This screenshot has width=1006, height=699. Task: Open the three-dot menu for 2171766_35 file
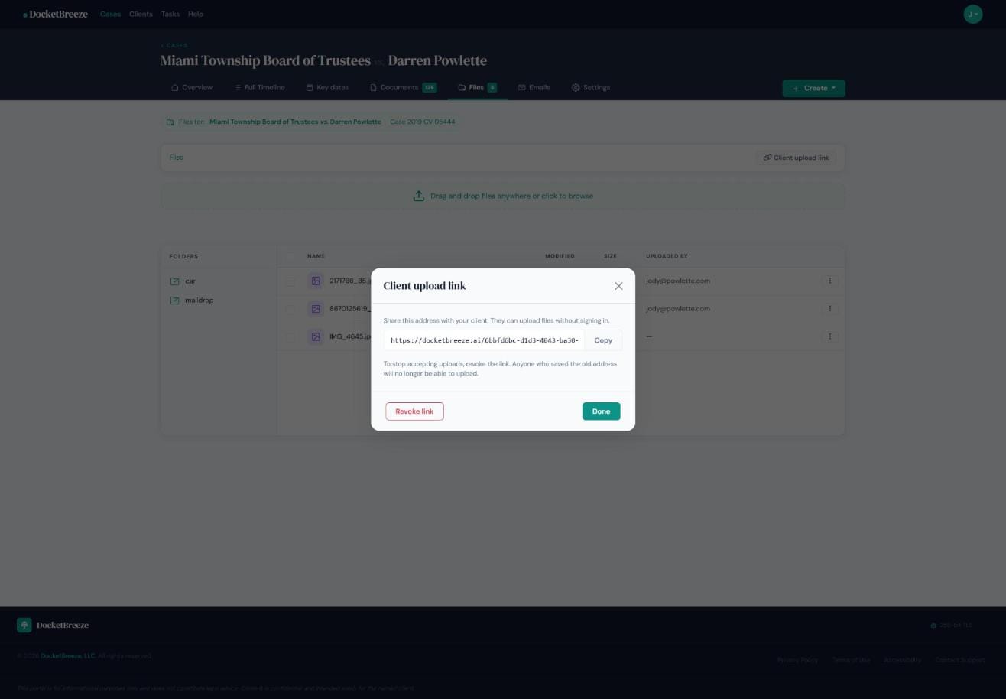click(829, 281)
